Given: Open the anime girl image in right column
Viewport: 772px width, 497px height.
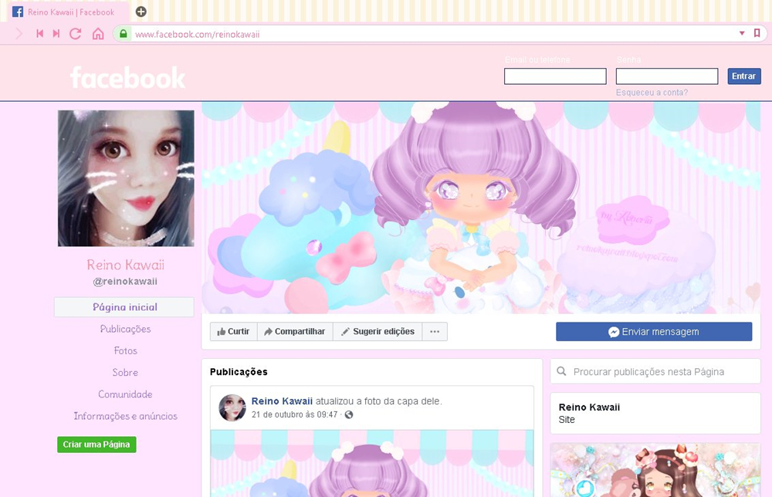Looking at the screenshot, I should tap(655, 470).
